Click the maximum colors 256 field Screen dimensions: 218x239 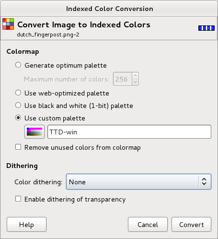pos(123,79)
